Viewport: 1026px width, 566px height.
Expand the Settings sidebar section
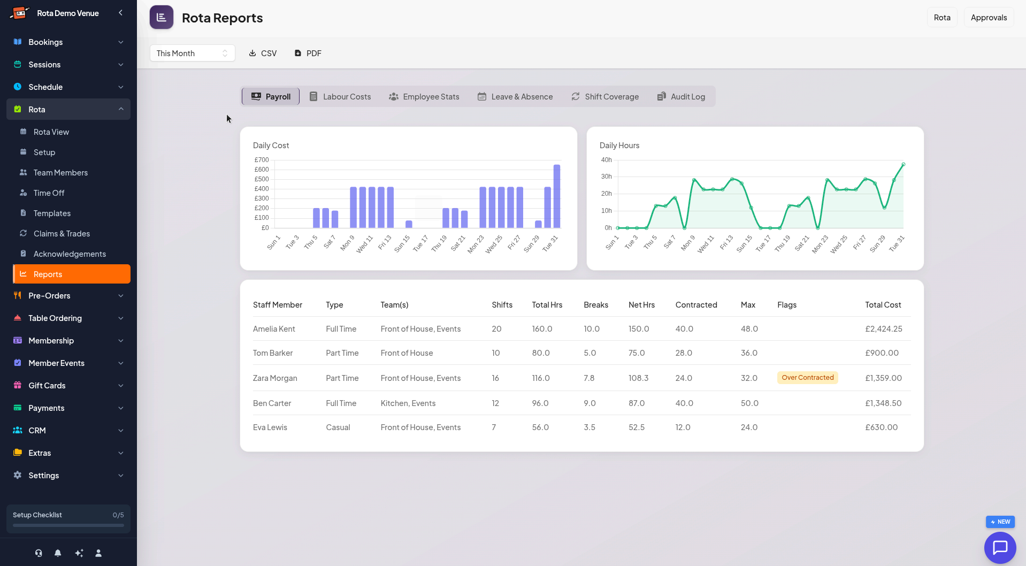[68, 476]
